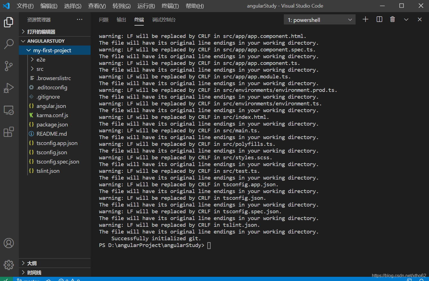Open the 查看(V) menu
Screen dimensions: 429x281
[x=97, y=6]
